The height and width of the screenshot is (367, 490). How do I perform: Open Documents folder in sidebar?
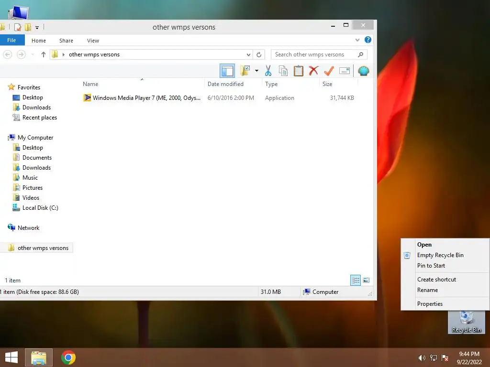coord(37,158)
